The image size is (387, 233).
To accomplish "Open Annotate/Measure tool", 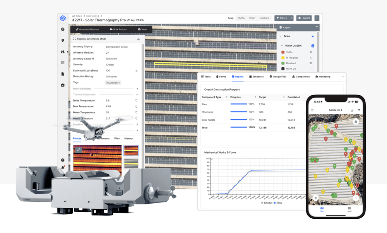I will click(87, 29).
